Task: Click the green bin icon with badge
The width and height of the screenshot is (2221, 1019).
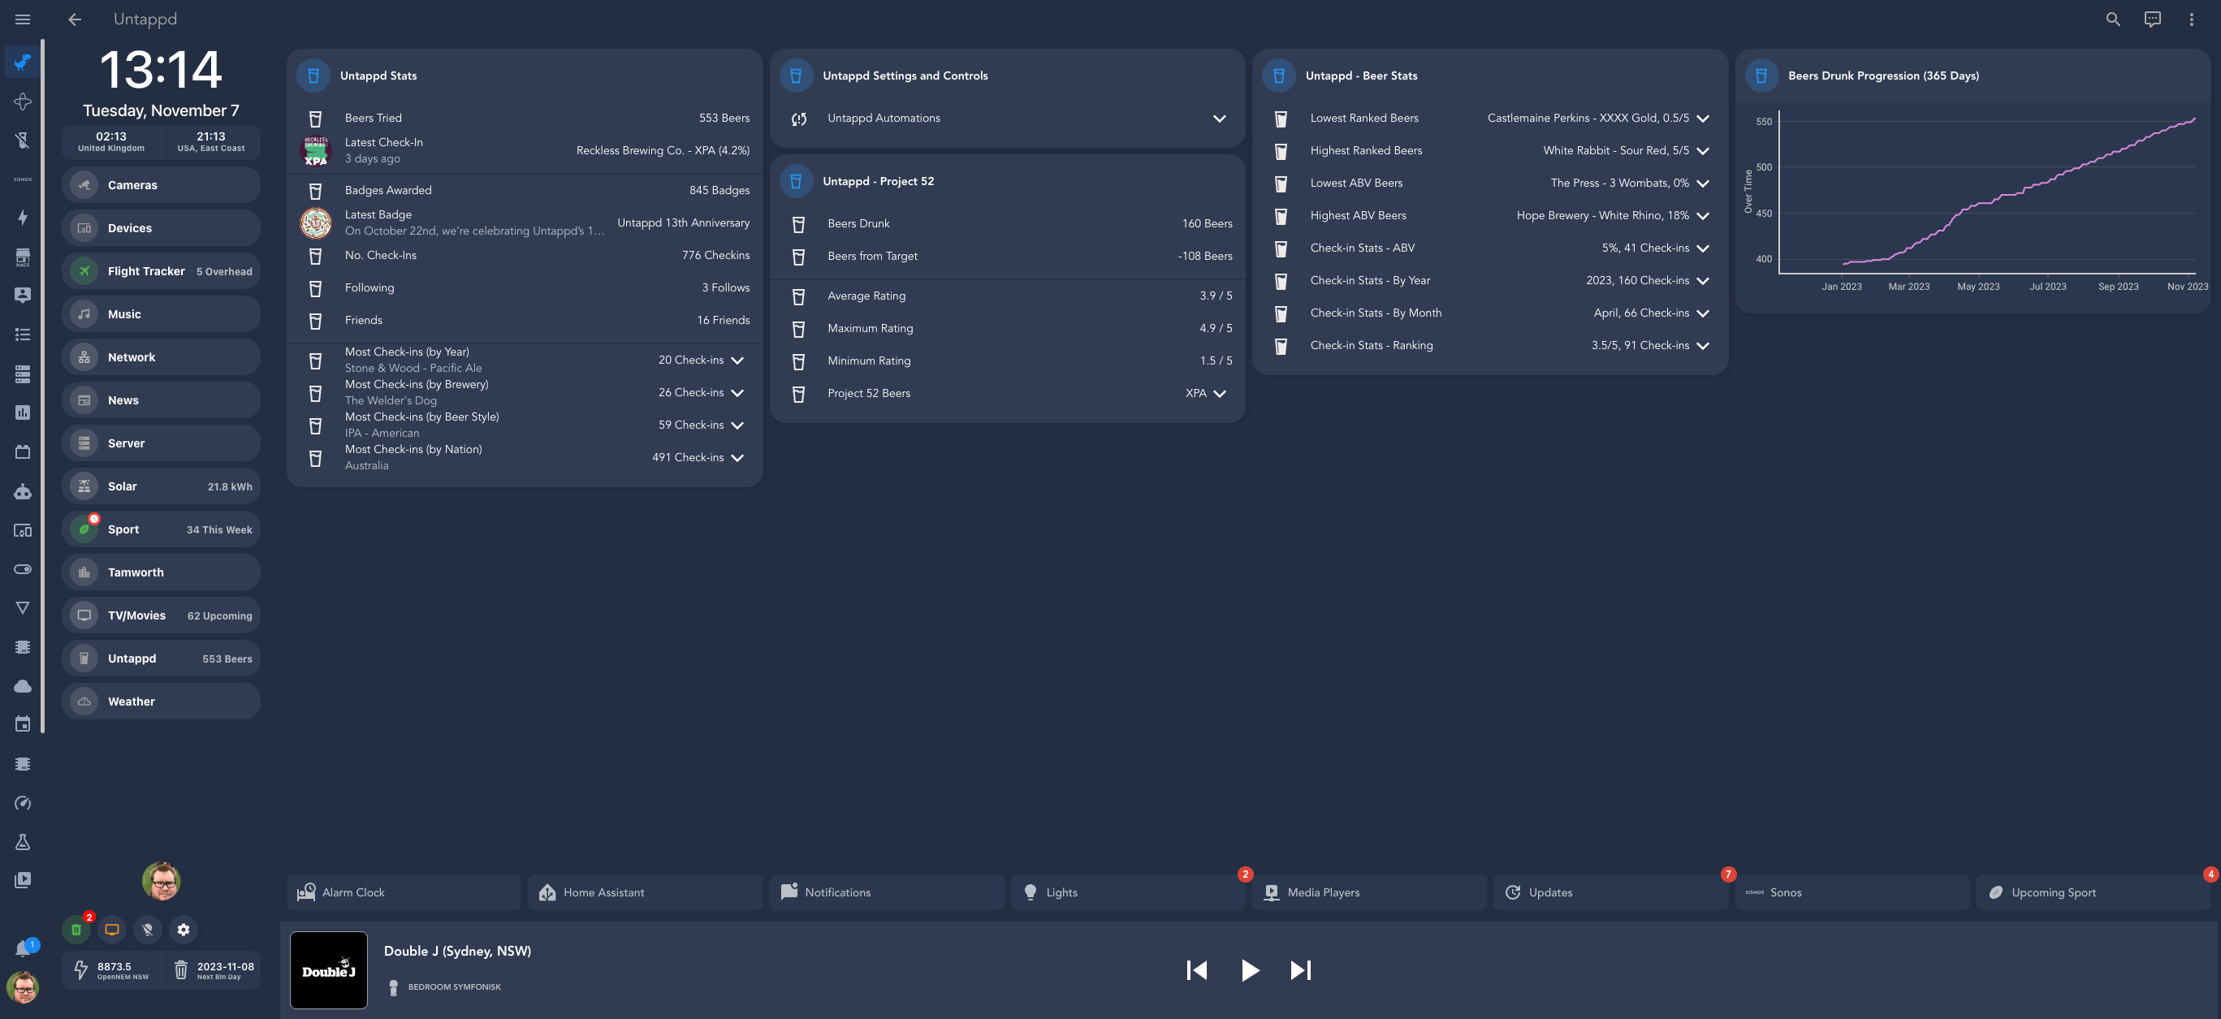Action: [76, 930]
